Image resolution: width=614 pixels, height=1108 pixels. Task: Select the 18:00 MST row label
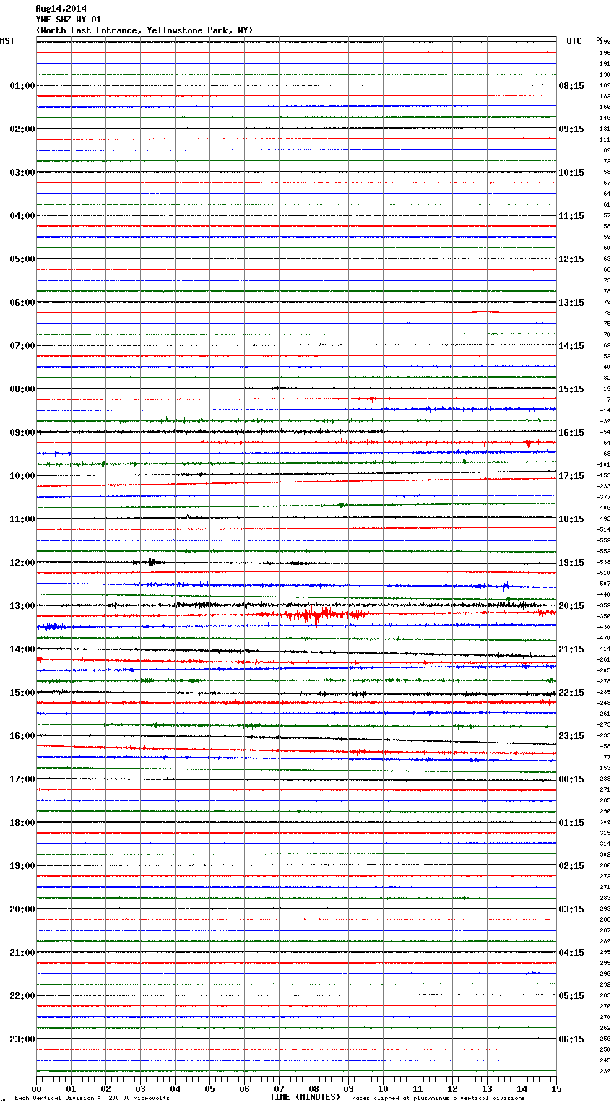(x=22, y=823)
